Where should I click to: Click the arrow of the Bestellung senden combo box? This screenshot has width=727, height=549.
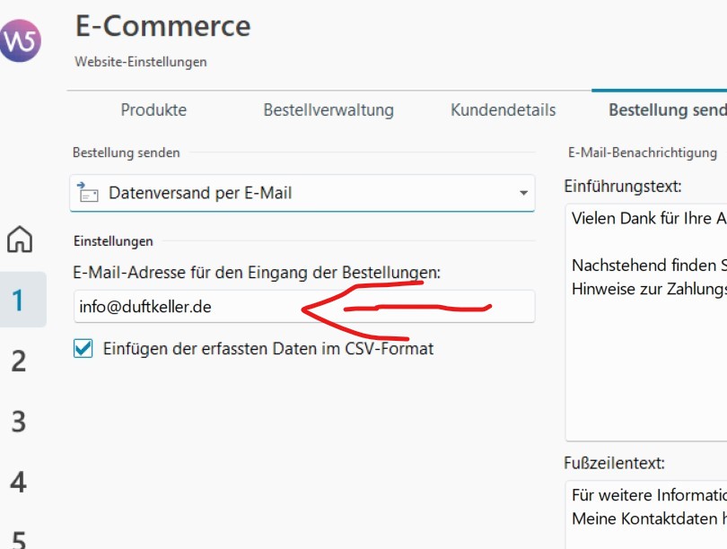(523, 194)
